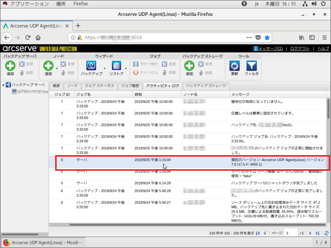
Task: Click the Refresh (更新) tool
Action: coord(234,68)
